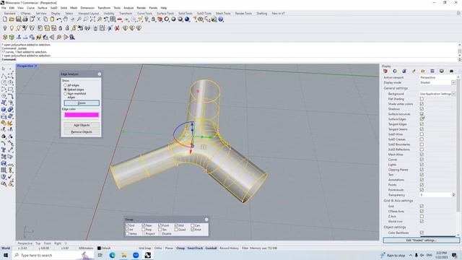This screenshot has height=260, width=462.
Task: Toggle the Surface Edges checkbox
Action: click(x=422, y=119)
